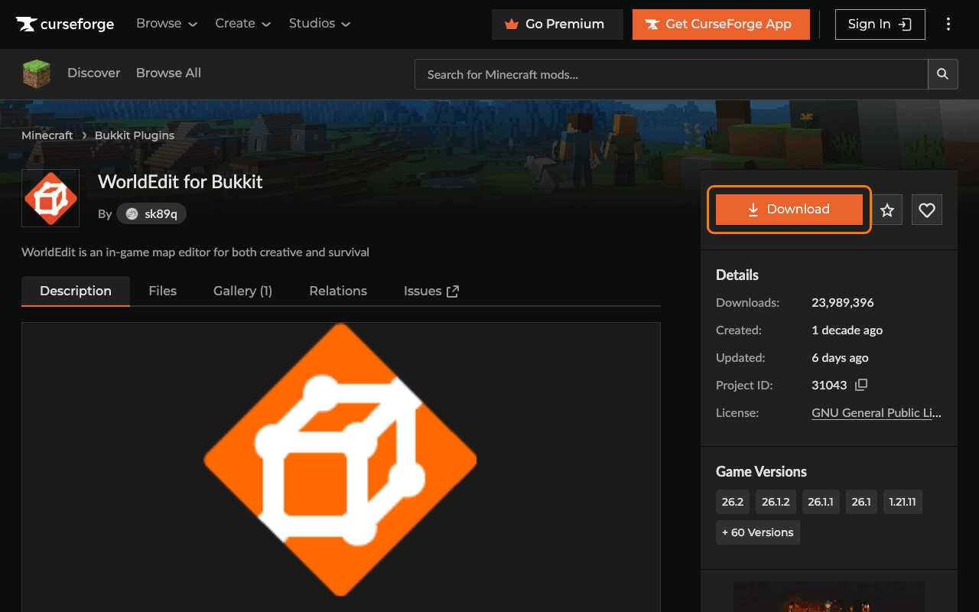Expand the Studios dropdown menu
The width and height of the screenshot is (979, 612).
320,24
